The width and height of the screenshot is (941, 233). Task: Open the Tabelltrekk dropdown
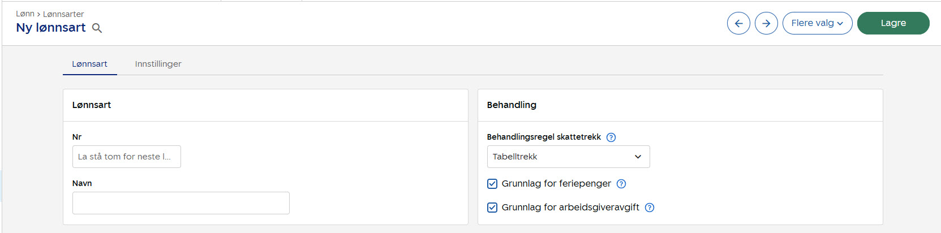568,157
